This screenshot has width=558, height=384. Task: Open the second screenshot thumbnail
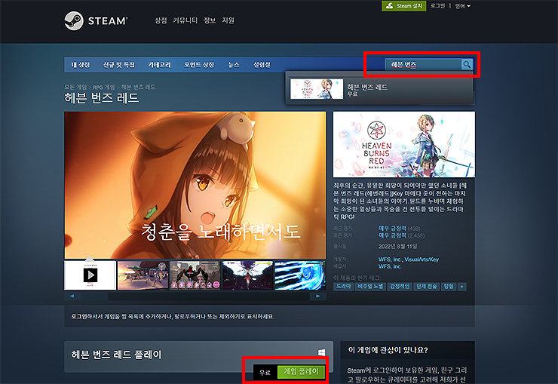143,275
